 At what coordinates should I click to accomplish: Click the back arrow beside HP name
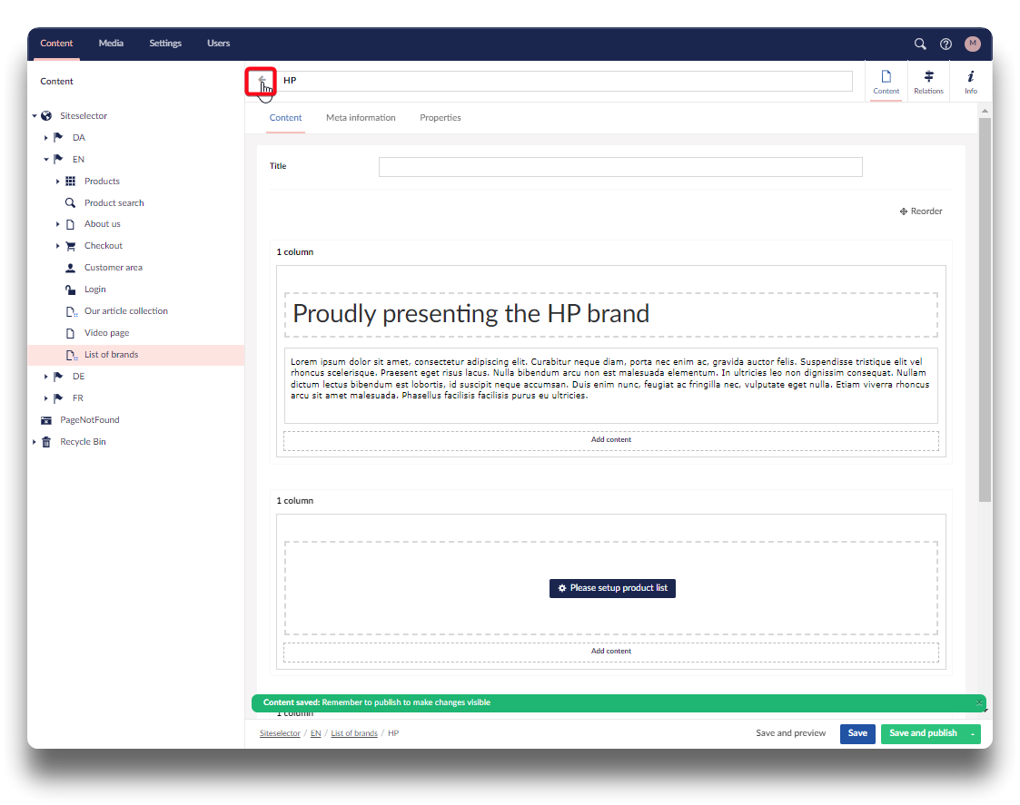coord(261,81)
